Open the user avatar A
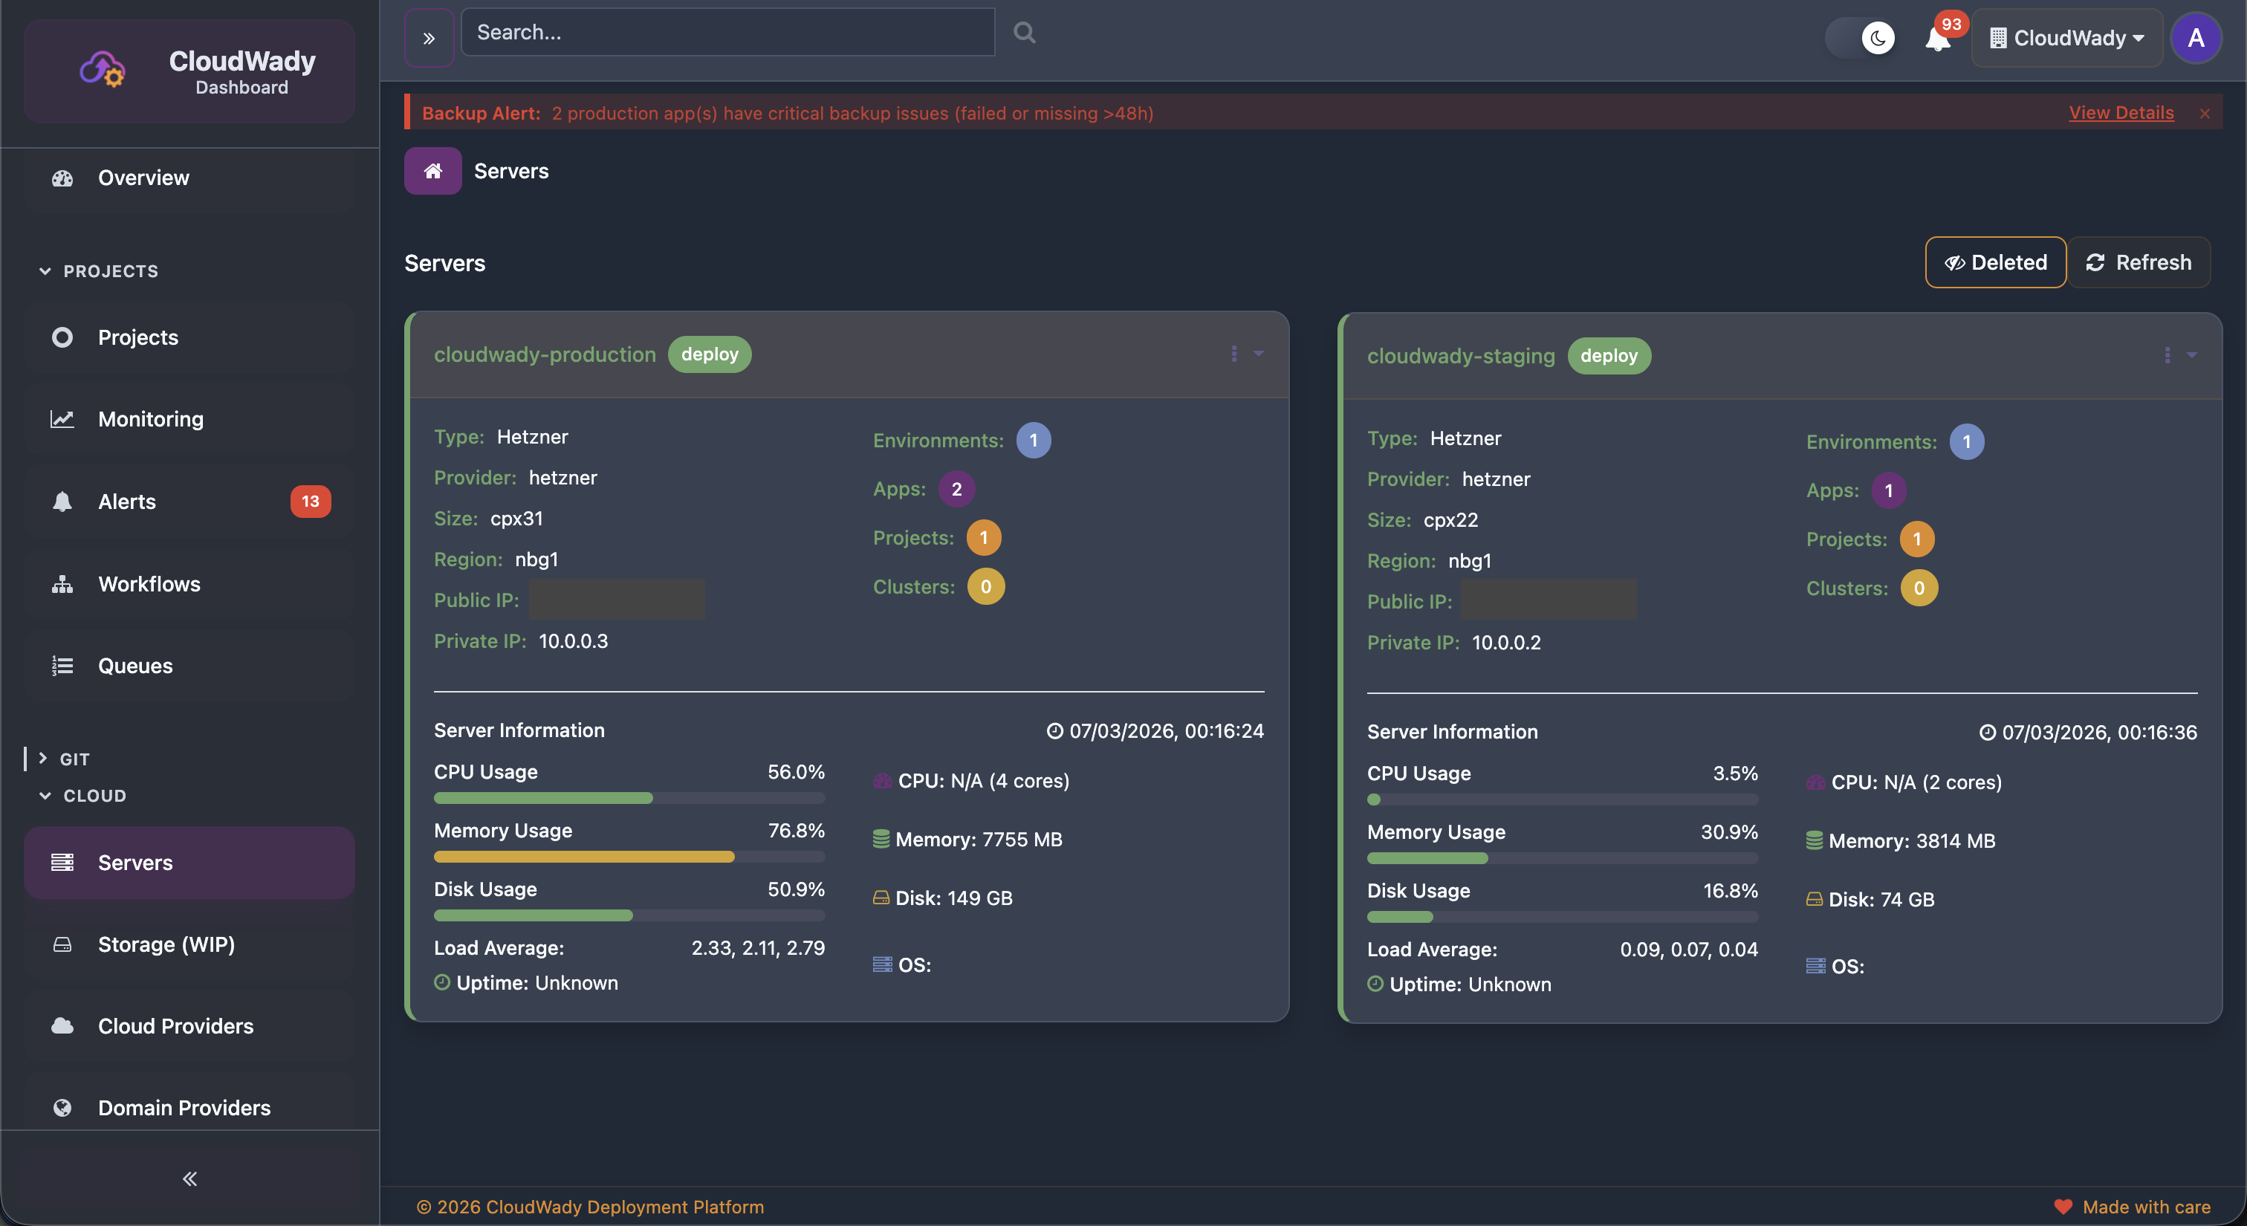The width and height of the screenshot is (2247, 1226). [2196, 39]
